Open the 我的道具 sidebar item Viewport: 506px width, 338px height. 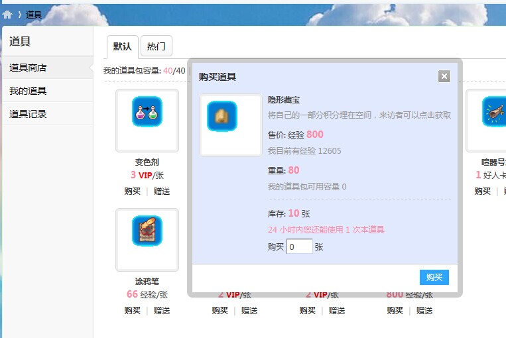(48, 91)
